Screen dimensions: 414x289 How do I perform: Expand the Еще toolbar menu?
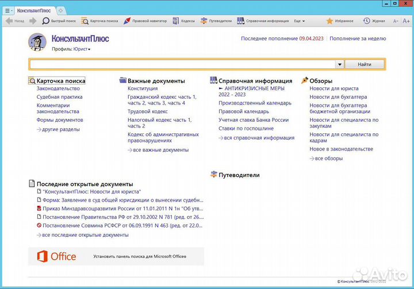click(x=300, y=21)
